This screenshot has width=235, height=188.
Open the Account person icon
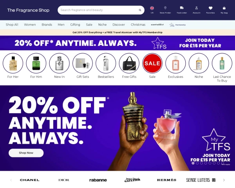[196, 8]
